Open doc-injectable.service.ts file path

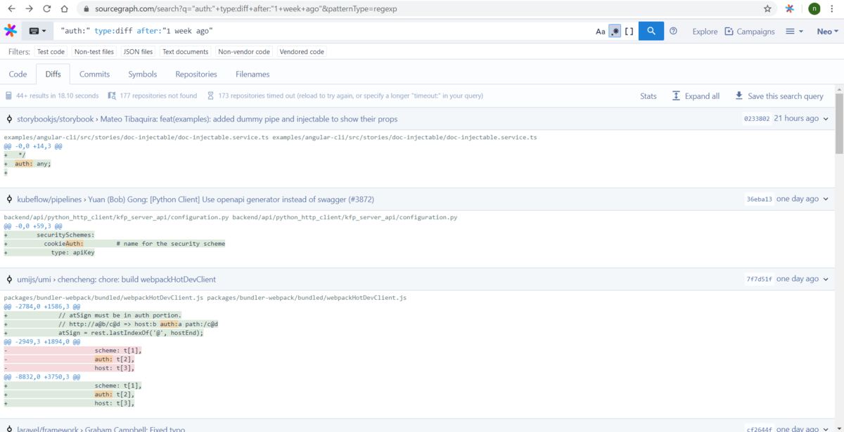coord(270,137)
